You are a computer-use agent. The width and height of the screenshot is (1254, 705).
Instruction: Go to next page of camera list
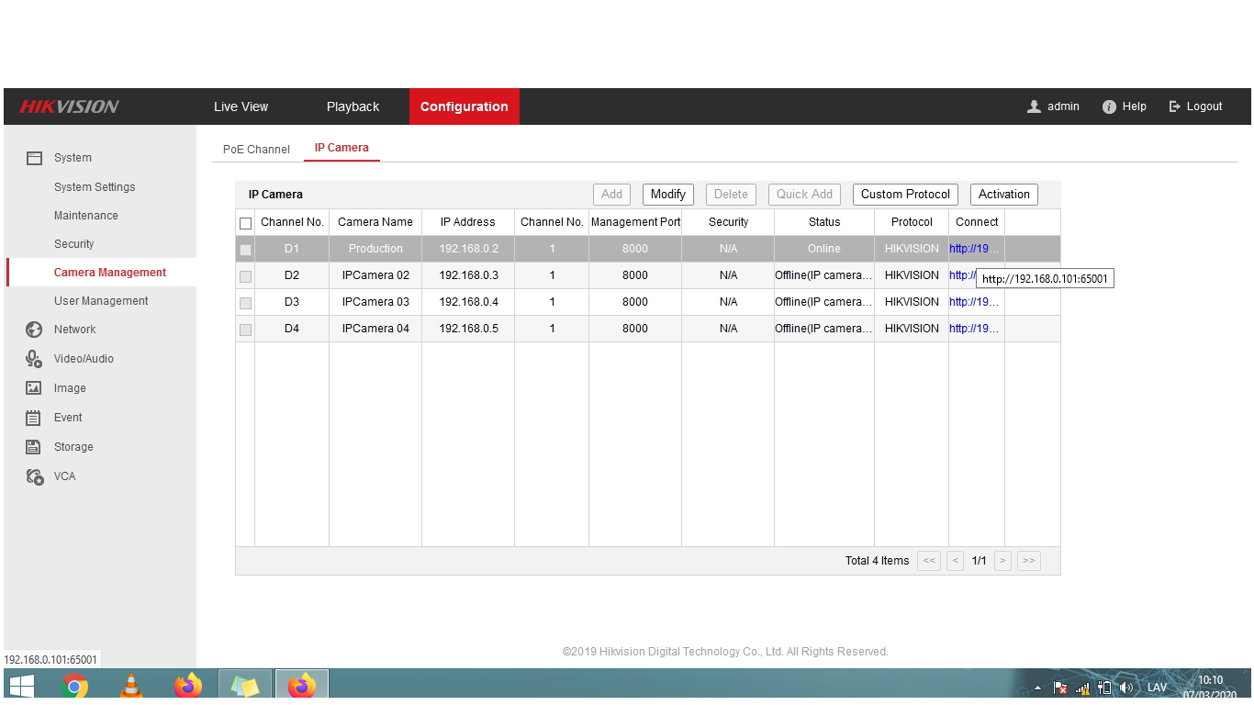tap(1002, 561)
